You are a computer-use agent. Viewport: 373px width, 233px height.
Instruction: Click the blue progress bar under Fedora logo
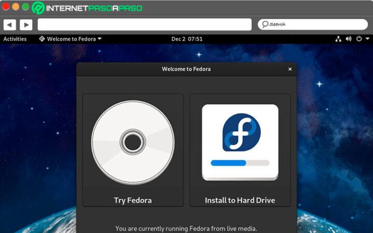click(228, 163)
